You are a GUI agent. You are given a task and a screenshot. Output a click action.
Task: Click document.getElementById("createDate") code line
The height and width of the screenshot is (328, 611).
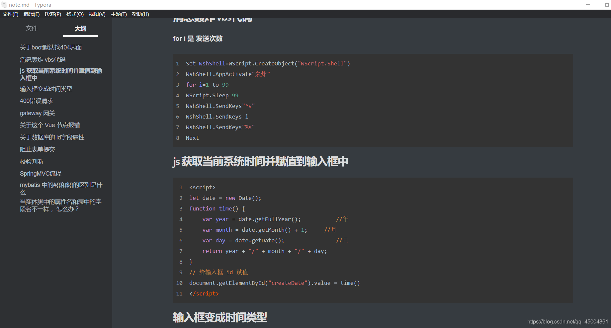(x=275, y=283)
